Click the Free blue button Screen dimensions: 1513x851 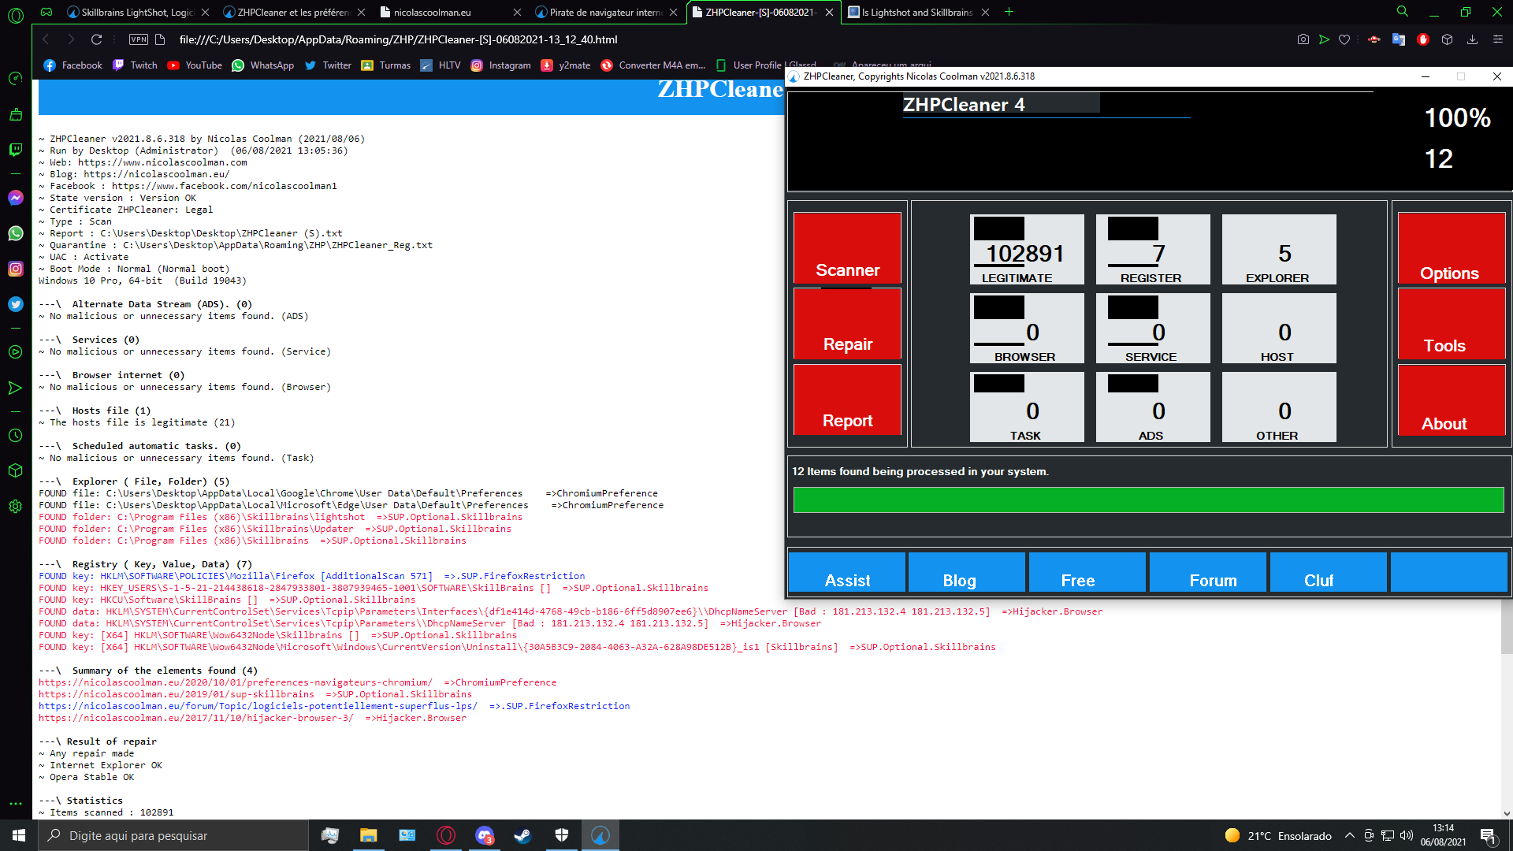pyautogui.click(x=1087, y=572)
